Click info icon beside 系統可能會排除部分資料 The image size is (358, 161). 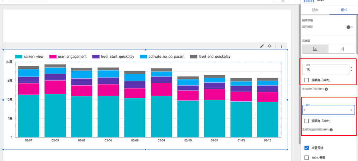pos(331,130)
